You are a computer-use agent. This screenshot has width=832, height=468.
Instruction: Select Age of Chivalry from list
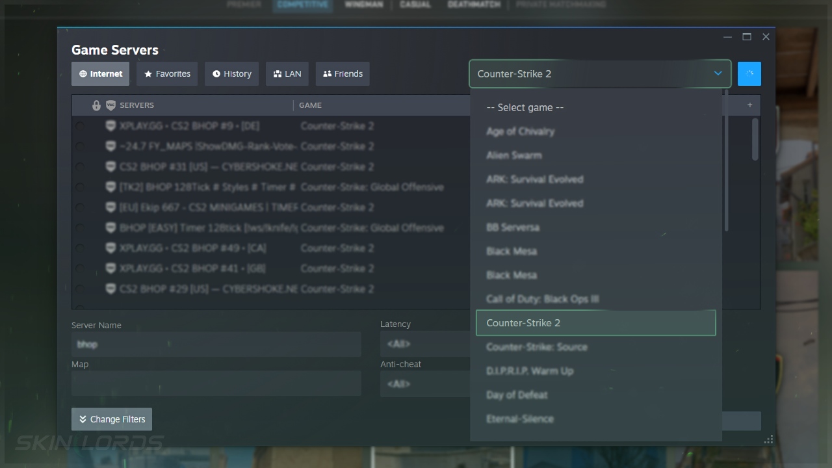(596, 131)
